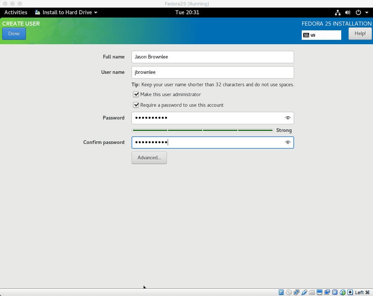The image size is (373, 296).
Task: Click the volume speaker icon in top bar
Action: 348,13
